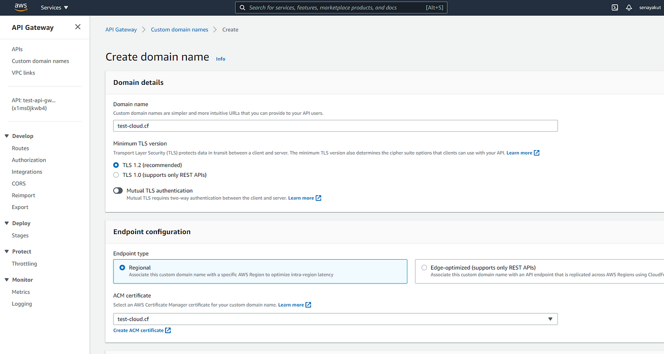The height and width of the screenshot is (354, 664).
Task: Open the Services menu
Action: [54, 7]
